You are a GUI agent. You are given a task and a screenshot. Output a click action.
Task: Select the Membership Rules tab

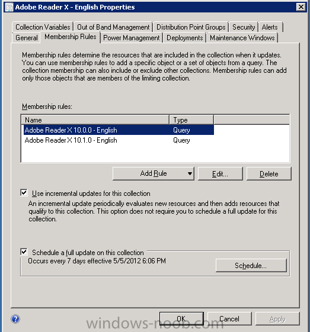(x=71, y=37)
